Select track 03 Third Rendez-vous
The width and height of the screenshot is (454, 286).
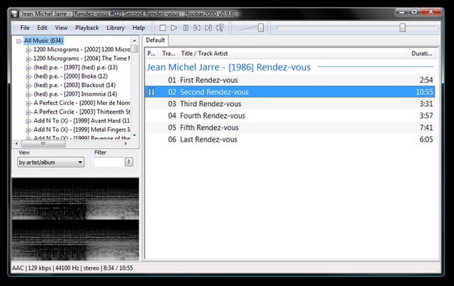[290, 104]
